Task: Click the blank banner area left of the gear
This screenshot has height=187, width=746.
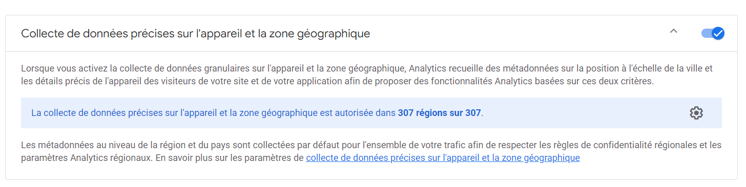Action: point(584,113)
